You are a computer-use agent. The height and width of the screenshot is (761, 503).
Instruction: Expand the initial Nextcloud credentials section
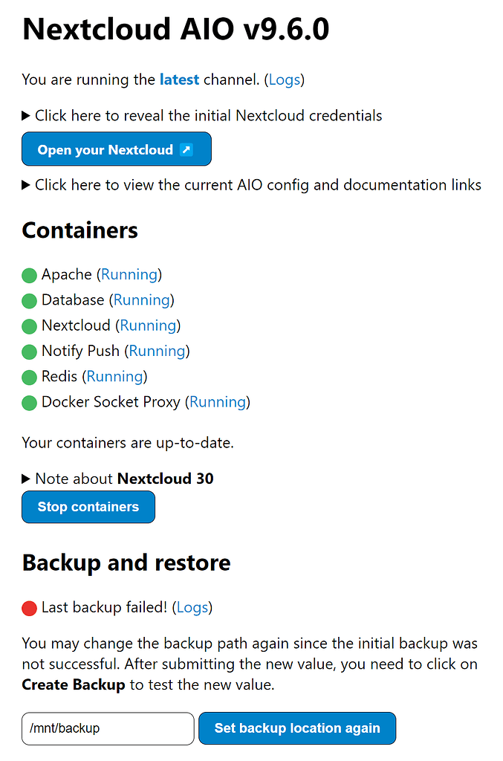(207, 116)
